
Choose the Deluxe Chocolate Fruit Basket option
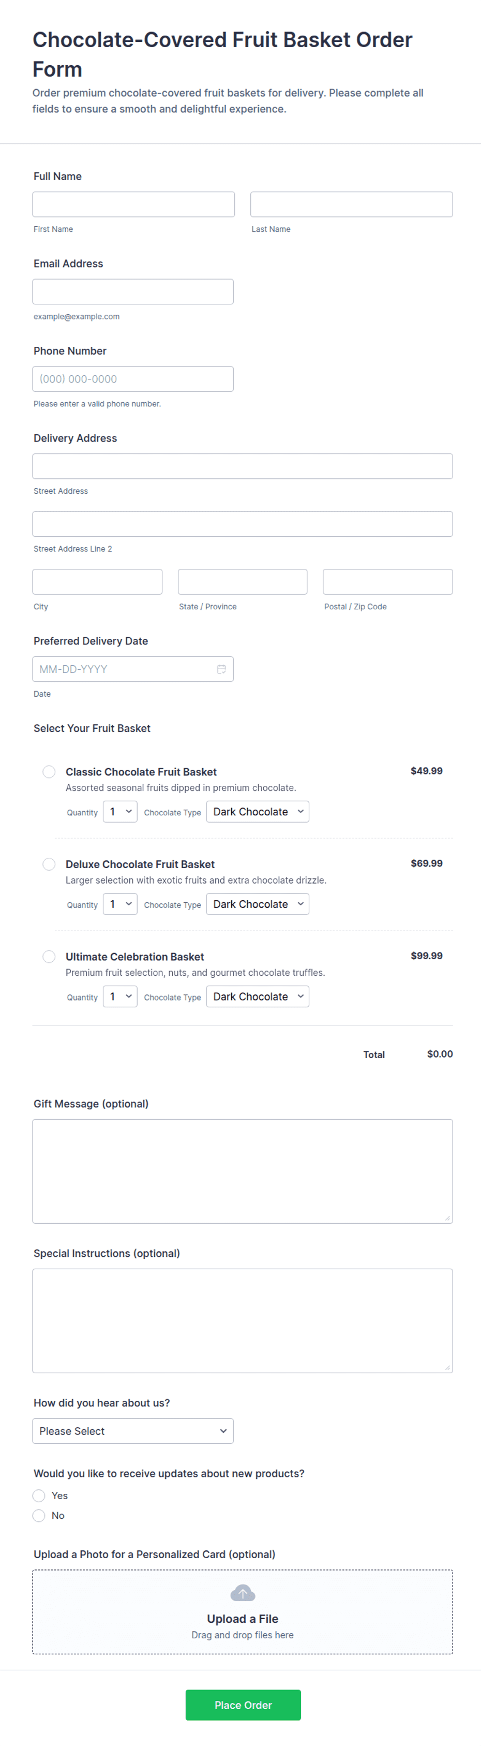(49, 864)
